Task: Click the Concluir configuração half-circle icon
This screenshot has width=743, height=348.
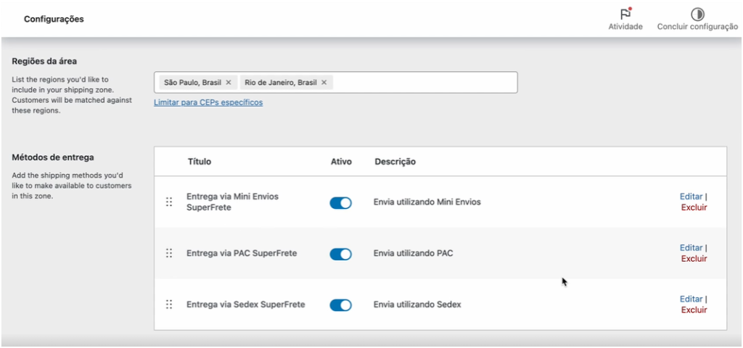Action: tap(697, 14)
